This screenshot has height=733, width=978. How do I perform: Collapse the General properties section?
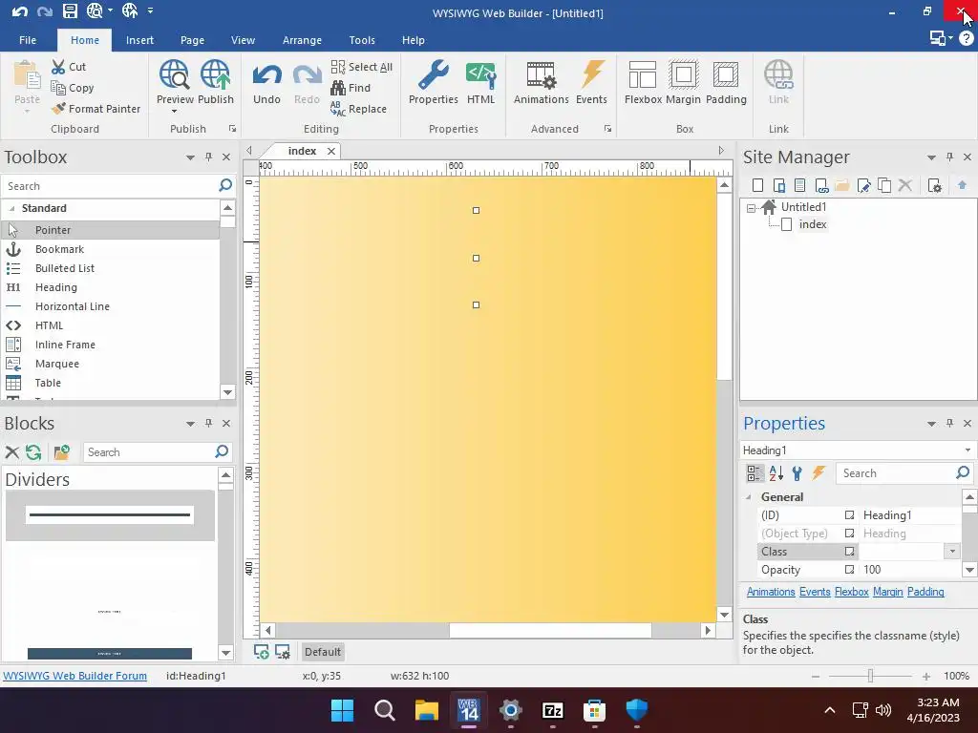[748, 496]
